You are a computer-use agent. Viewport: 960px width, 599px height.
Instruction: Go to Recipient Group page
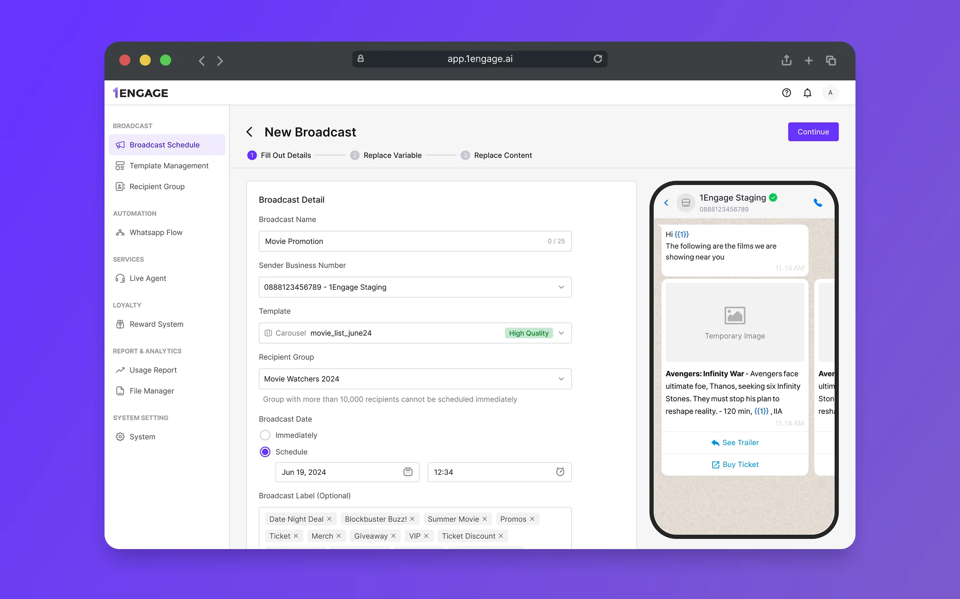pyautogui.click(x=167, y=186)
